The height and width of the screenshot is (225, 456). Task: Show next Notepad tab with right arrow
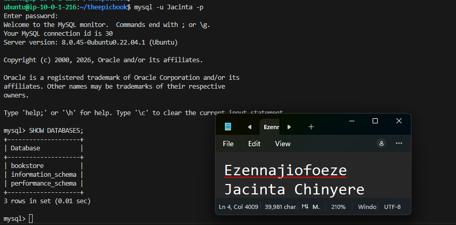click(289, 127)
